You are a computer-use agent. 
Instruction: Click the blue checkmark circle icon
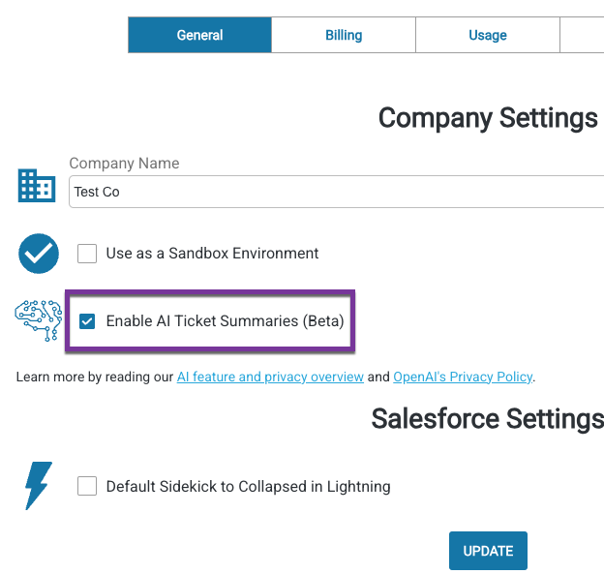click(x=39, y=254)
